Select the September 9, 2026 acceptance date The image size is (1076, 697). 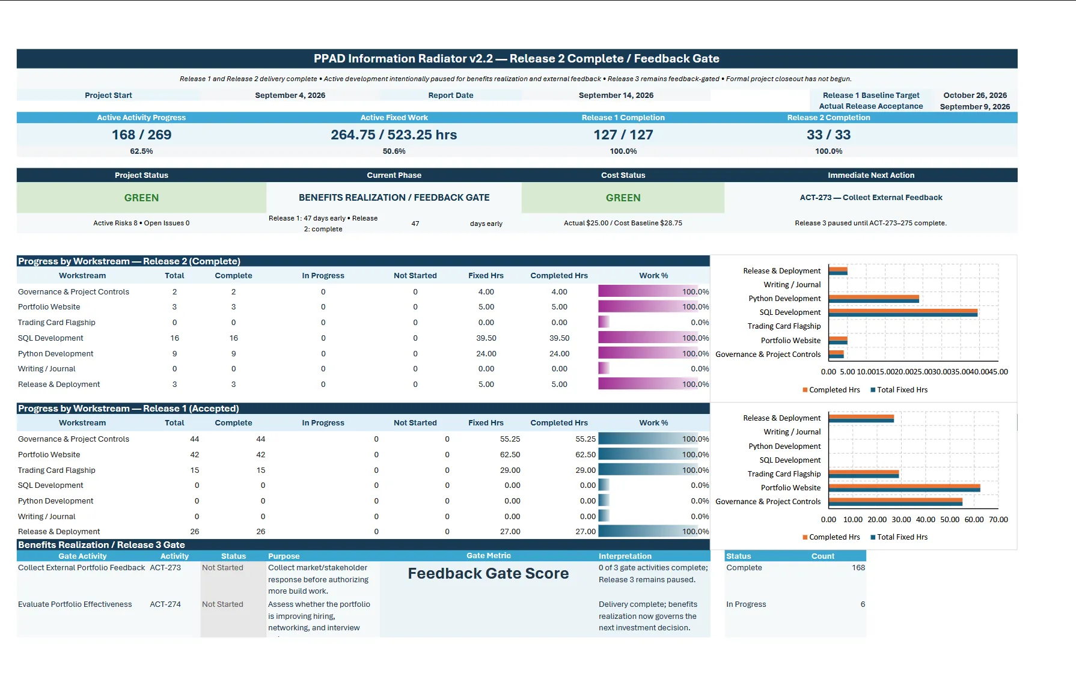coord(975,106)
